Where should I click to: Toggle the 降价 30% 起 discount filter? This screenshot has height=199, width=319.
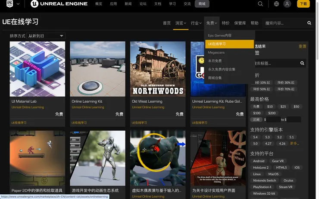[x=286, y=83]
